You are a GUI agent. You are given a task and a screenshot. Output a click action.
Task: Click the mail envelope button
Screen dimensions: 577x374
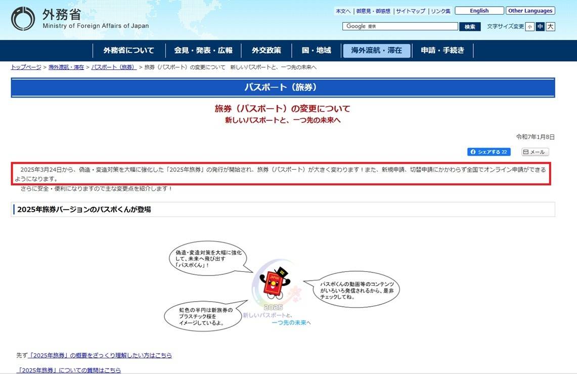[535, 152]
